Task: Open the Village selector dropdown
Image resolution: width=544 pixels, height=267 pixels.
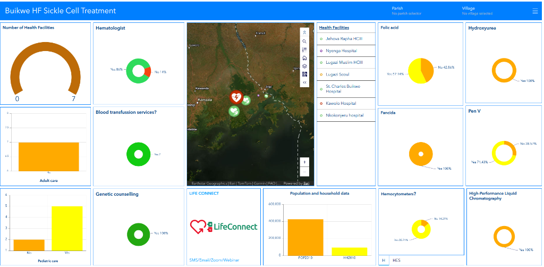Action: [x=477, y=11]
